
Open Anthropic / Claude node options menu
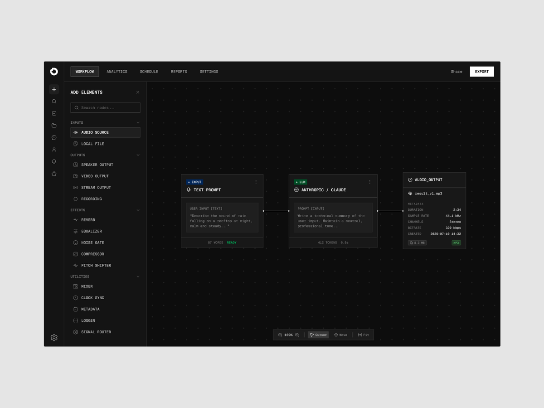(x=369, y=182)
